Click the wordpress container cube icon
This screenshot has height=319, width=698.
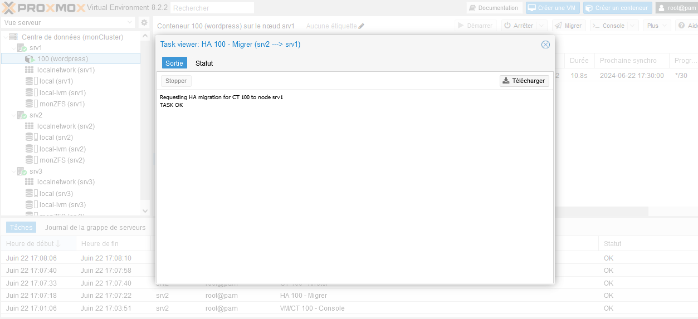coord(30,59)
